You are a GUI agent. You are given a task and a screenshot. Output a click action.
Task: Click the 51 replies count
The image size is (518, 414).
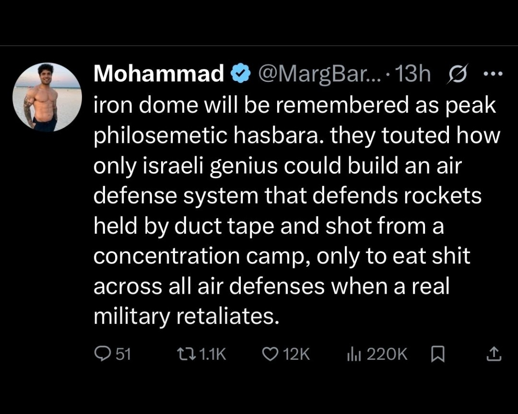coord(124,354)
